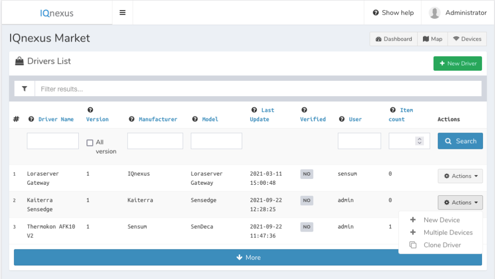This screenshot has width=495, height=279.
Task: Select the Loraserver Gateway driver name
Action: pyautogui.click(x=43, y=178)
